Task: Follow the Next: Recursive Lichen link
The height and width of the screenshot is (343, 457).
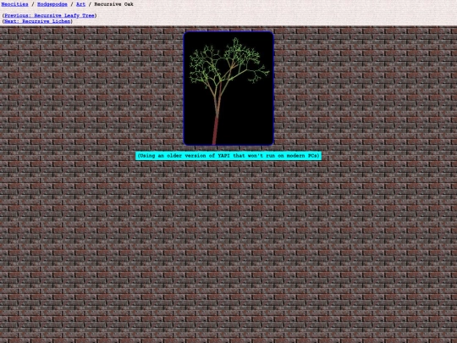Action: click(x=37, y=21)
